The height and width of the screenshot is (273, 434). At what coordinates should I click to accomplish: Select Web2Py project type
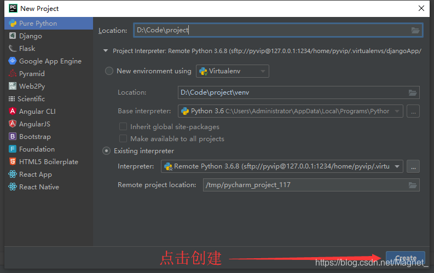pyautogui.click(x=49, y=86)
